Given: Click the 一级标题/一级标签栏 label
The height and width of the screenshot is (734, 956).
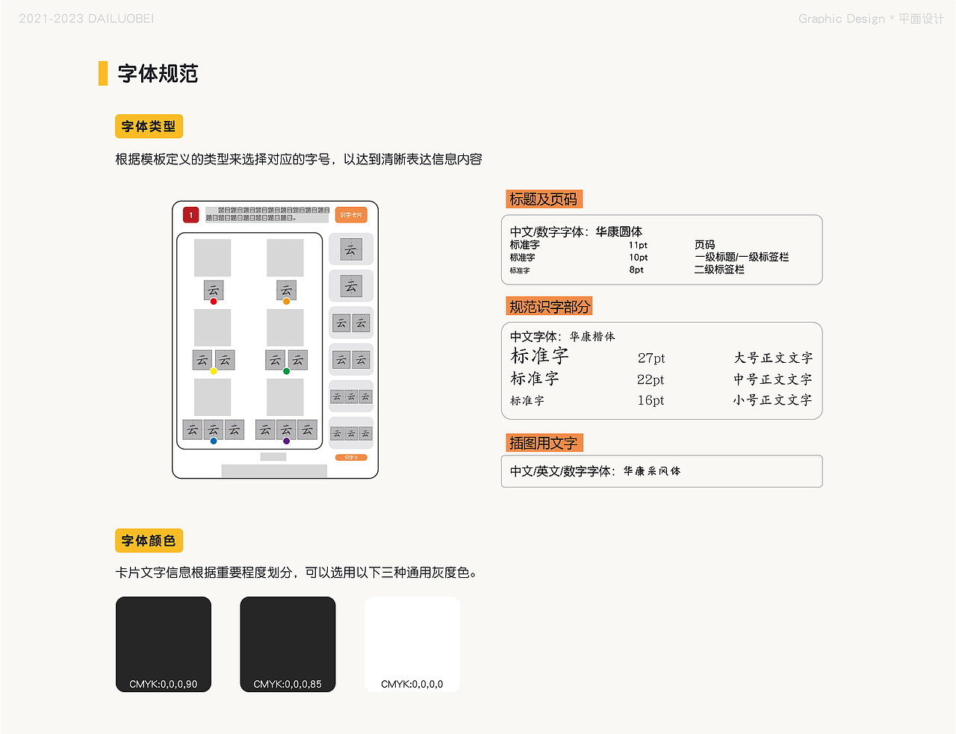Looking at the screenshot, I should [742, 257].
